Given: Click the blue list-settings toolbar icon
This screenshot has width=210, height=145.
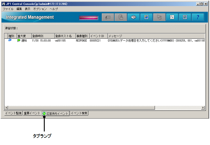Looking at the screenshot, I should pos(146,17).
